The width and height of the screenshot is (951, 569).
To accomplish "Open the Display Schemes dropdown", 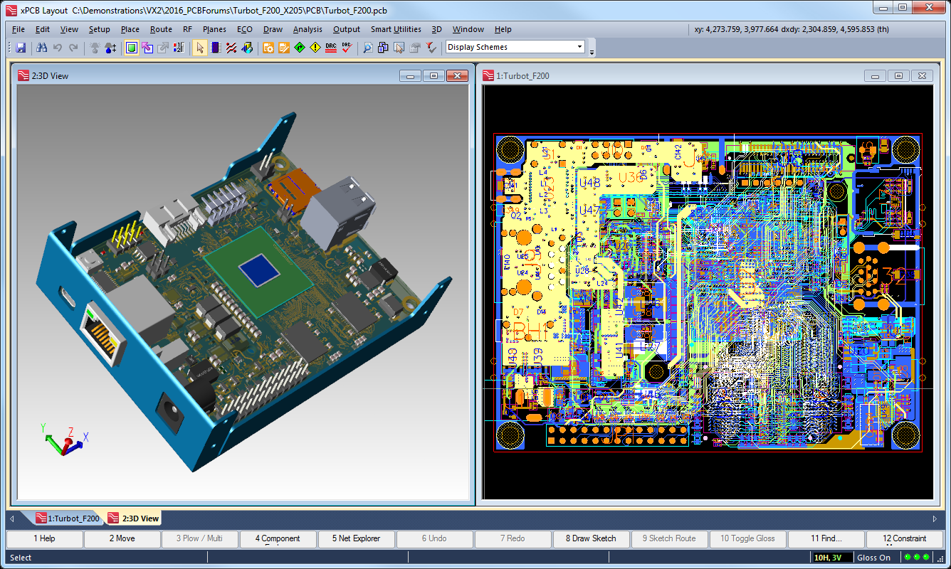I will [579, 47].
